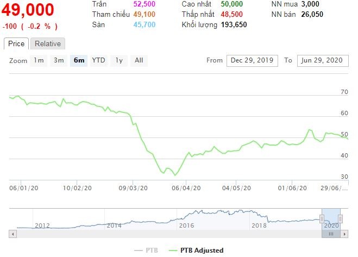Select the 3m zoom range
Image resolution: width=358 pixels, height=257 pixels.
59,60
